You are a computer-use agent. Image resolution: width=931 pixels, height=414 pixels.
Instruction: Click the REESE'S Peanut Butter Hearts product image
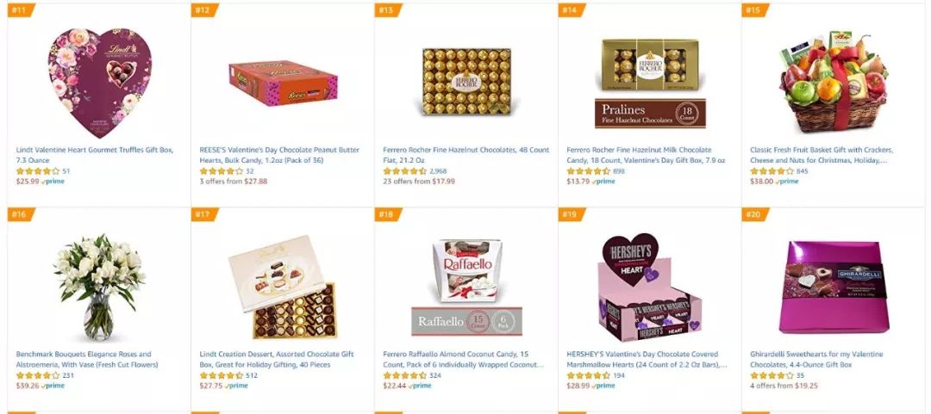(x=284, y=83)
